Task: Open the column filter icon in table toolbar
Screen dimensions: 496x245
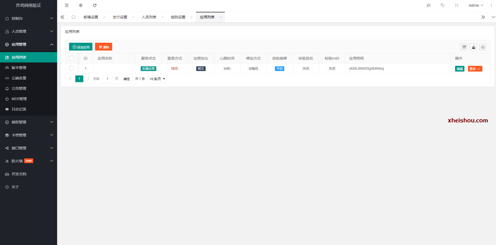Action: click(x=464, y=47)
